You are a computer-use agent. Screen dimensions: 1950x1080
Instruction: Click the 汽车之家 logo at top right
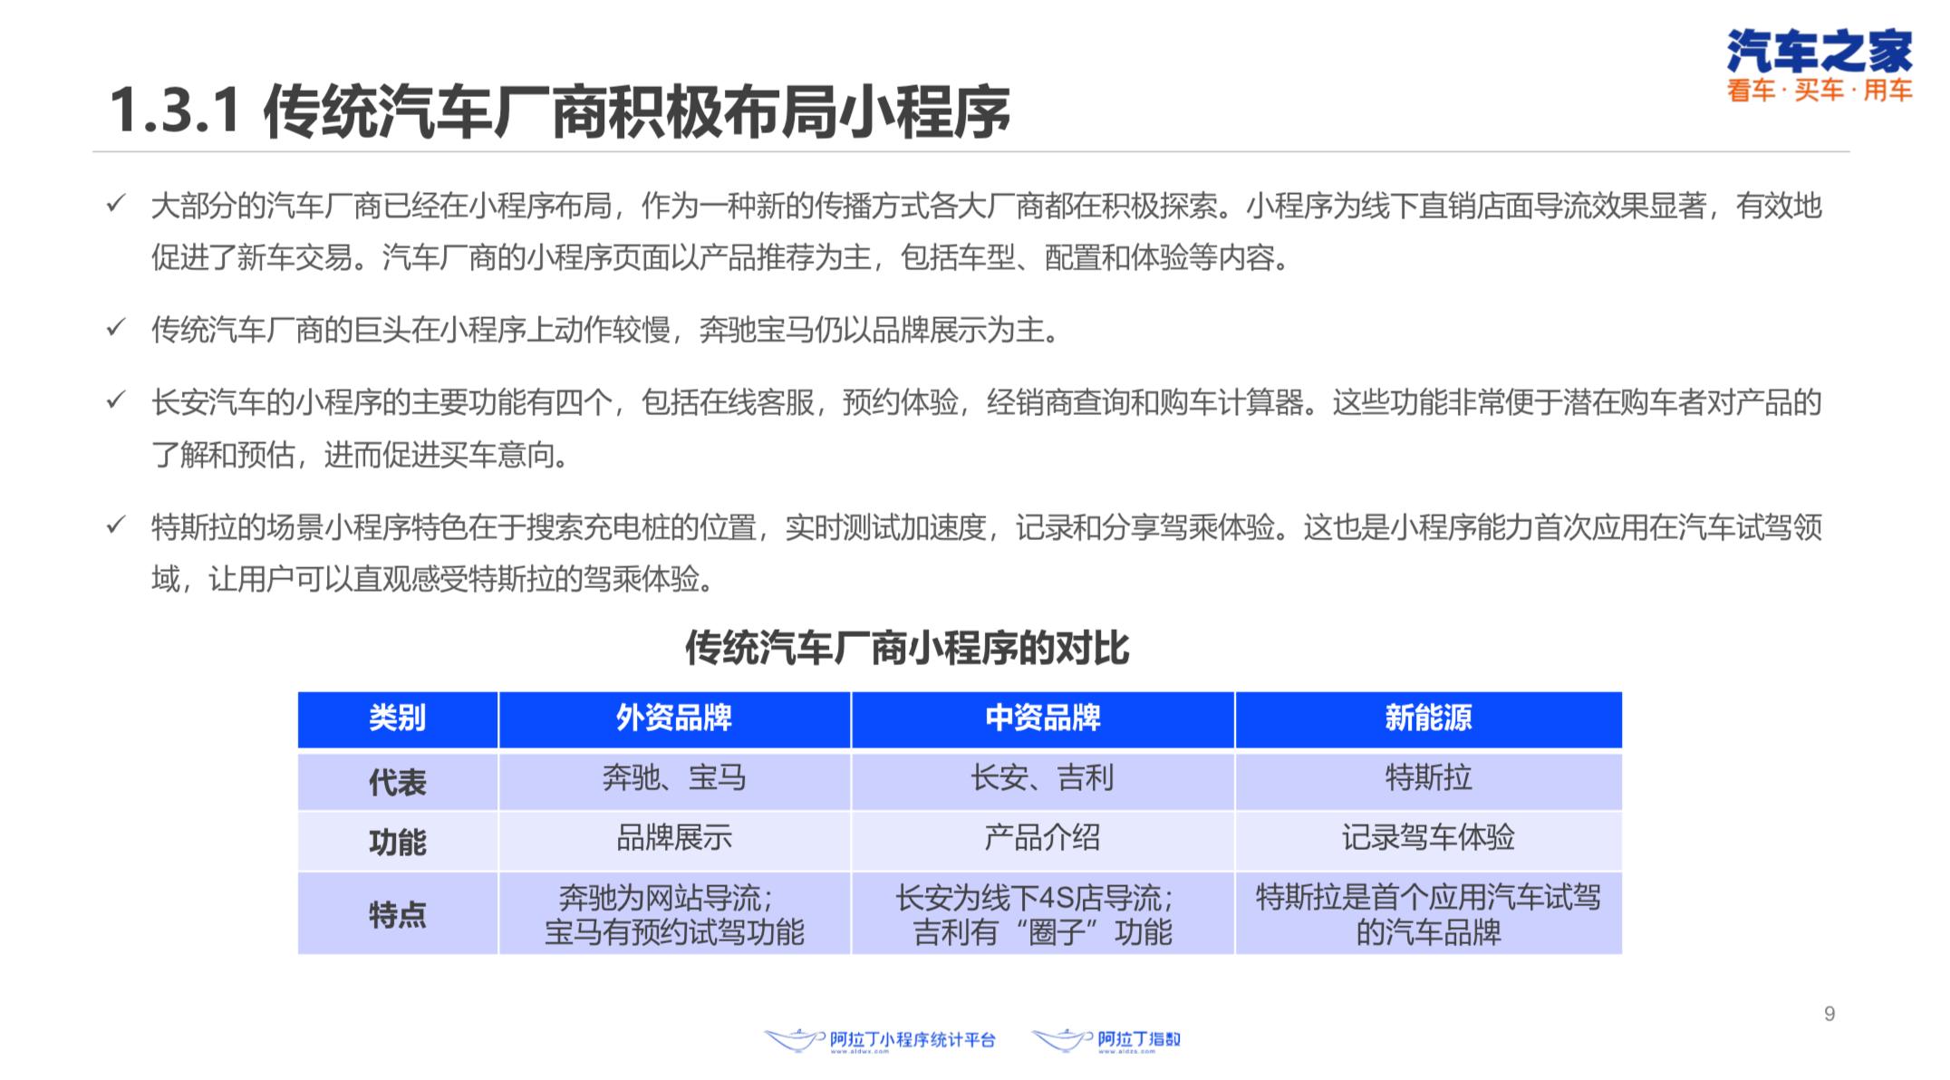[1819, 51]
